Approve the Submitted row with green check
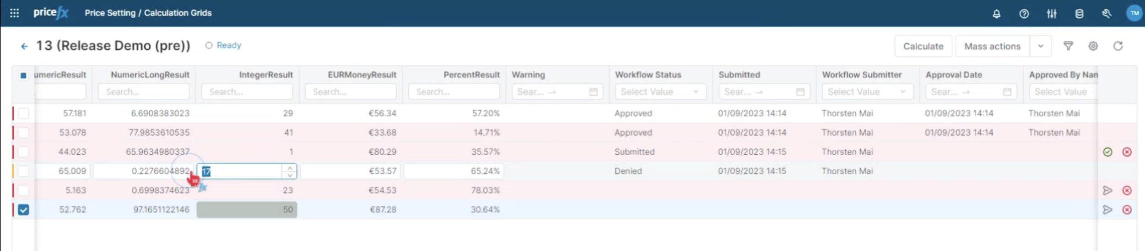The height and width of the screenshot is (251, 1145). 1107,152
